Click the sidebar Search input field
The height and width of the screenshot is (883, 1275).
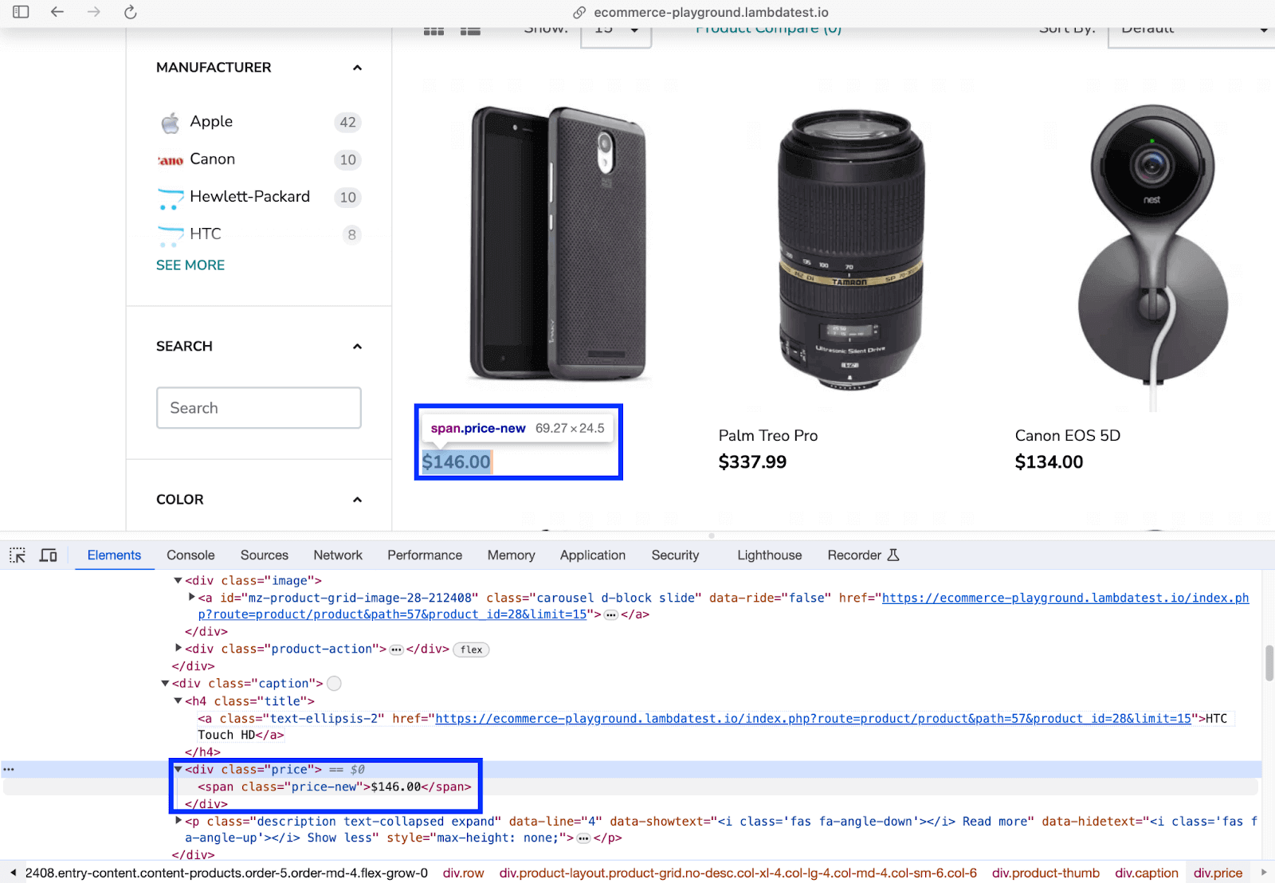[x=259, y=408]
